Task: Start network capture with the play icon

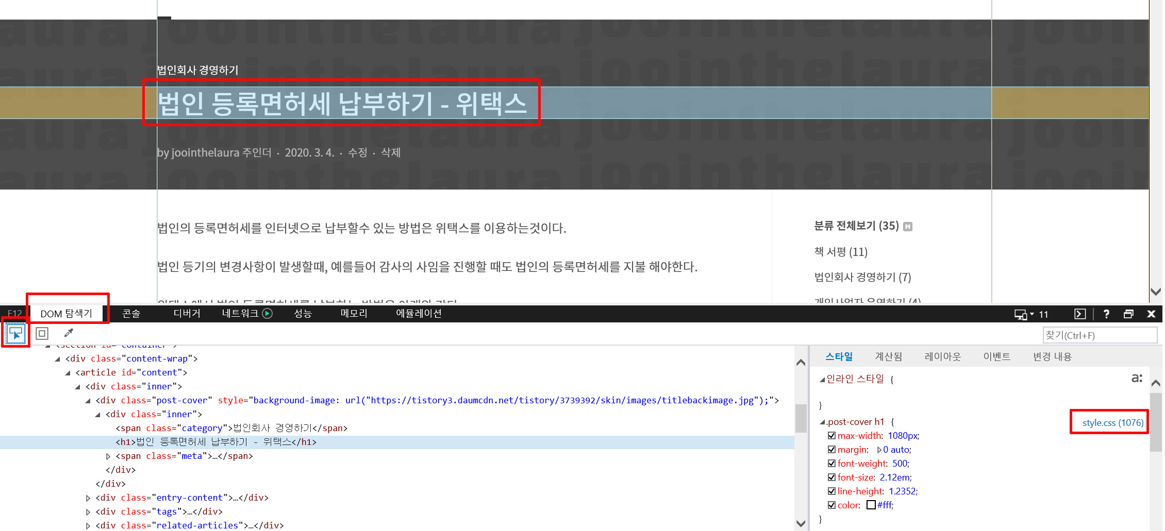Action: click(267, 313)
